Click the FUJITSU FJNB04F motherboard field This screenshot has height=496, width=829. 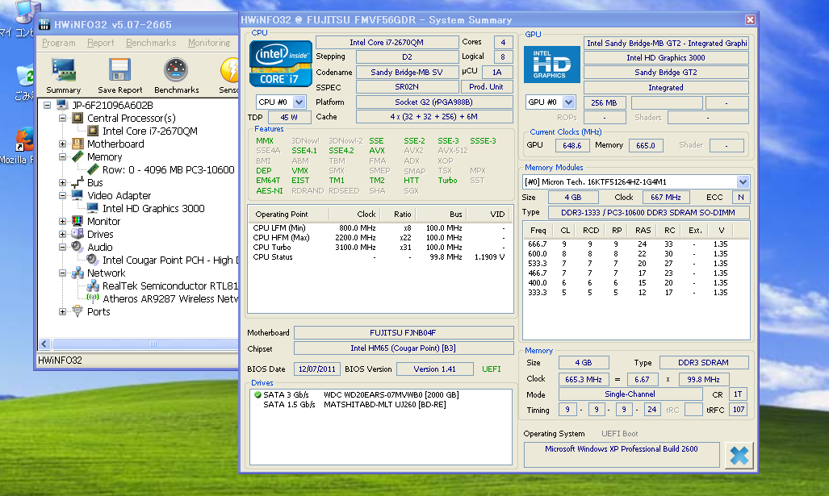[404, 333]
